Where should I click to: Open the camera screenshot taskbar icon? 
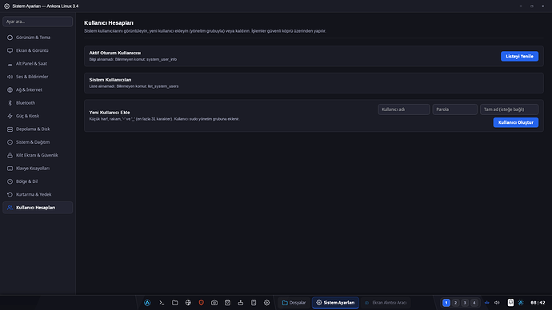pyautogui.click(x=214, y=303)
